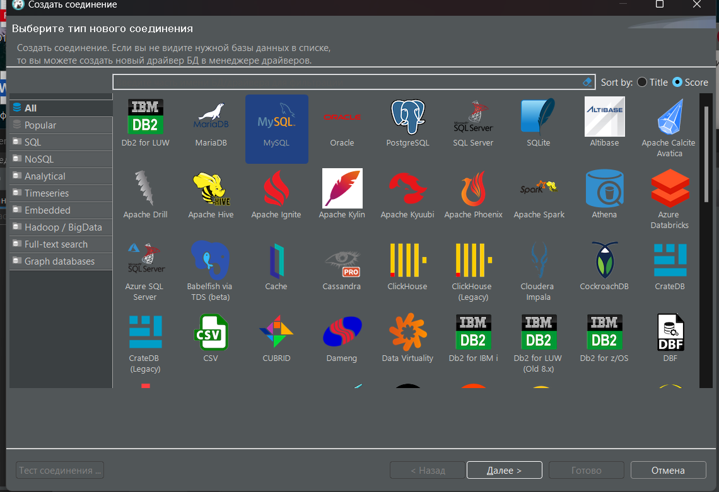This screenshot has height=492, width=719.
Task: Select the Hadoop / BigData category
Action: (x=61, y=227)
